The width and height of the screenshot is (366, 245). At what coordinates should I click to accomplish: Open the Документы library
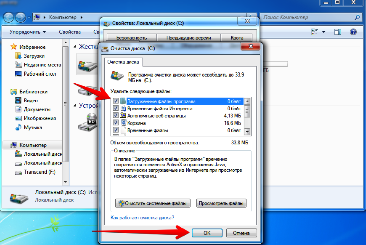[33, 109]
